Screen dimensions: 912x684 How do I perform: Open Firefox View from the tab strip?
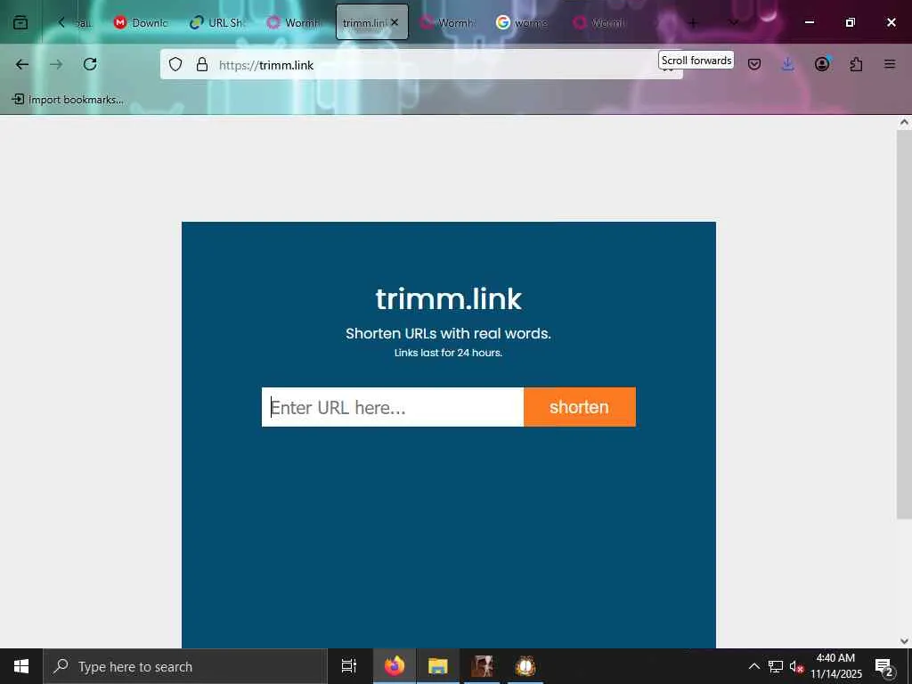coord(20,22)
